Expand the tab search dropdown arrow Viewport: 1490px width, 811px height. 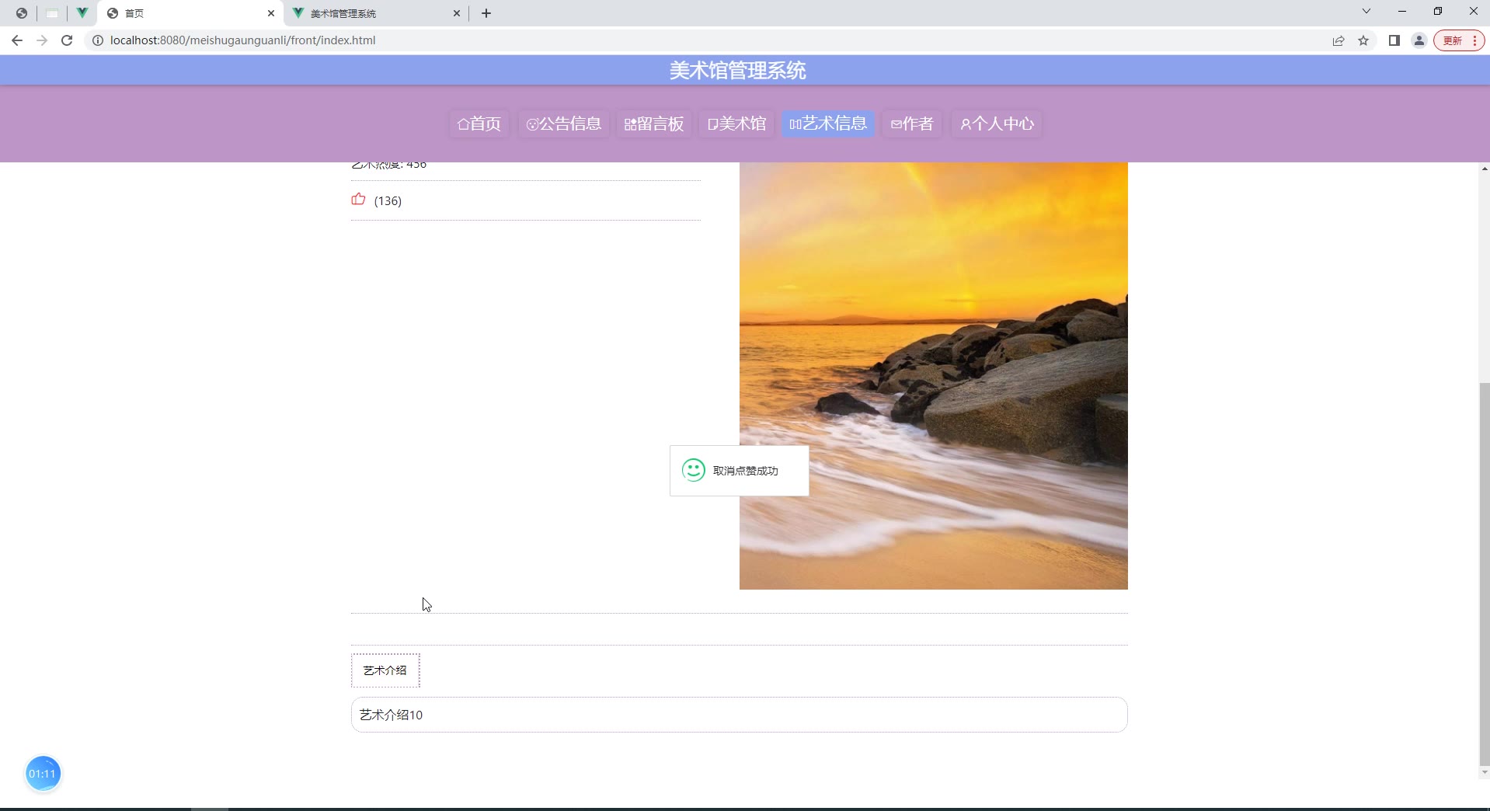click(1366, 12)
